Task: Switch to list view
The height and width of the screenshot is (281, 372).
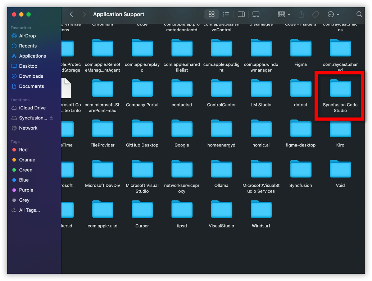Action: pyautogui.click(x=226, y=14)
